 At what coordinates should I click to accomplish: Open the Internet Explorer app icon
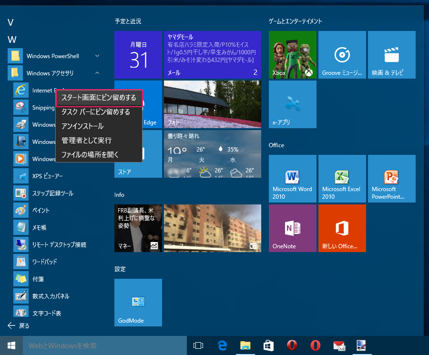click(21, 90)
